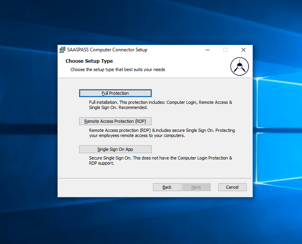Click the 'Choose Setup Type' heading
Viewport: 302px width, 244px height.
coord(89,61)
